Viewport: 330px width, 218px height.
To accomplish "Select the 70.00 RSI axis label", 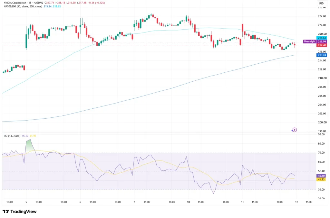I will 321,153.
